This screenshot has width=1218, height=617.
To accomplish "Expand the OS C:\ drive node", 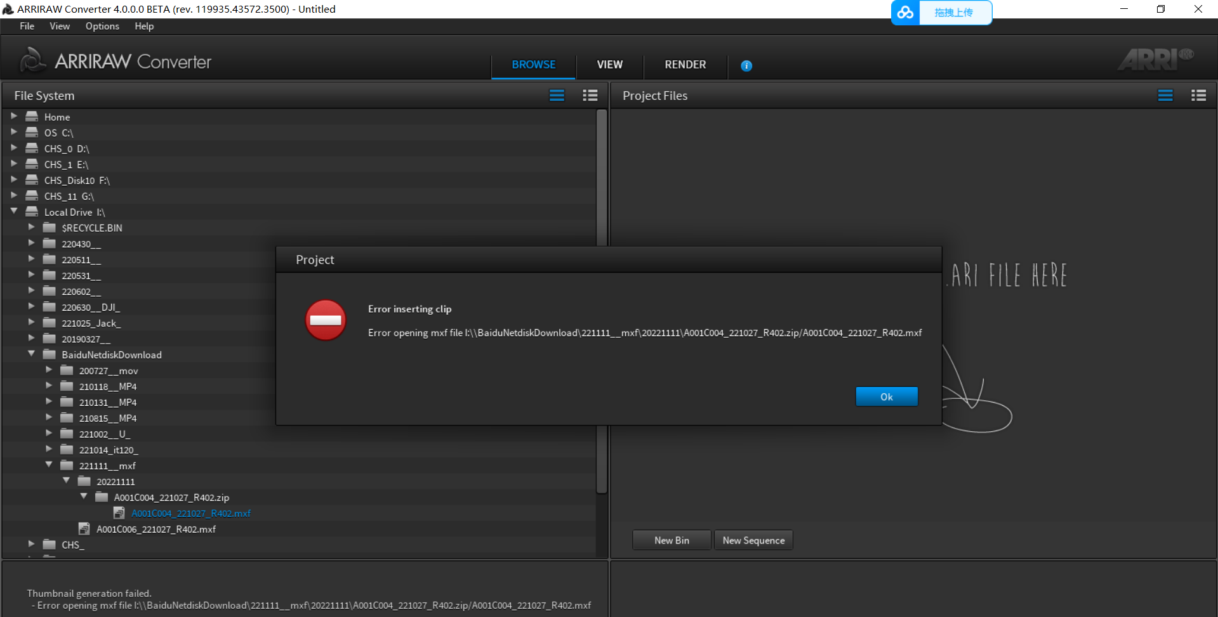I will coord(14,132).
